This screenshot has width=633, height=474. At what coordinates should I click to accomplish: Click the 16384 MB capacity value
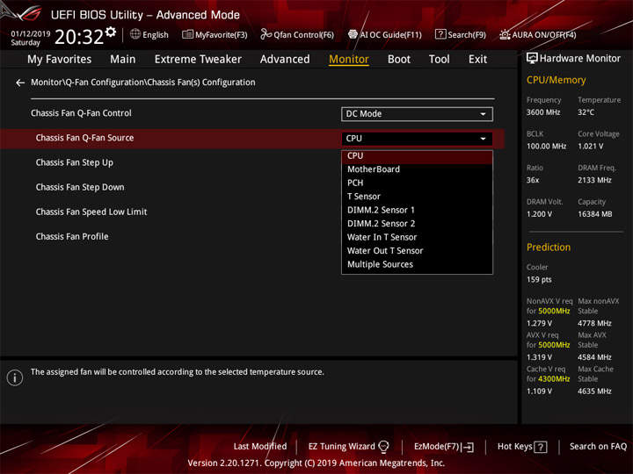point(595,214)
